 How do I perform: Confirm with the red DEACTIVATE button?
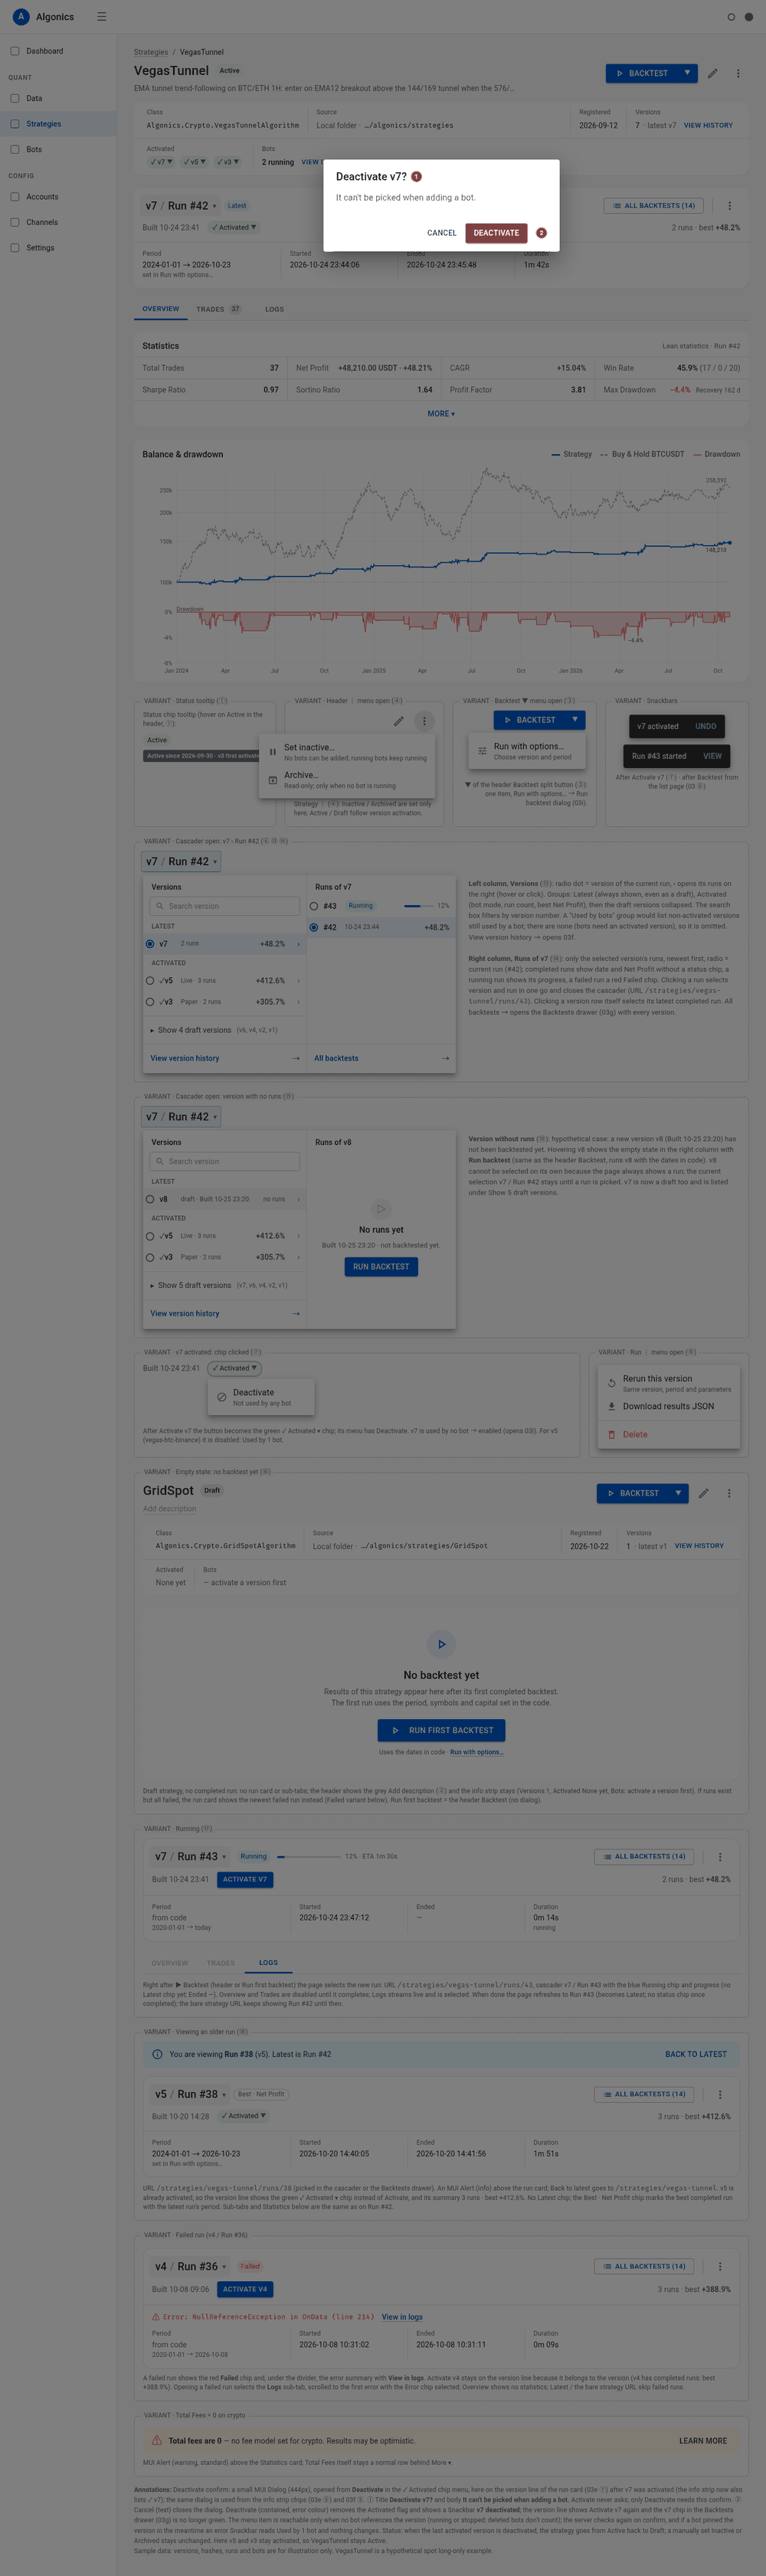tap(496, 233)
